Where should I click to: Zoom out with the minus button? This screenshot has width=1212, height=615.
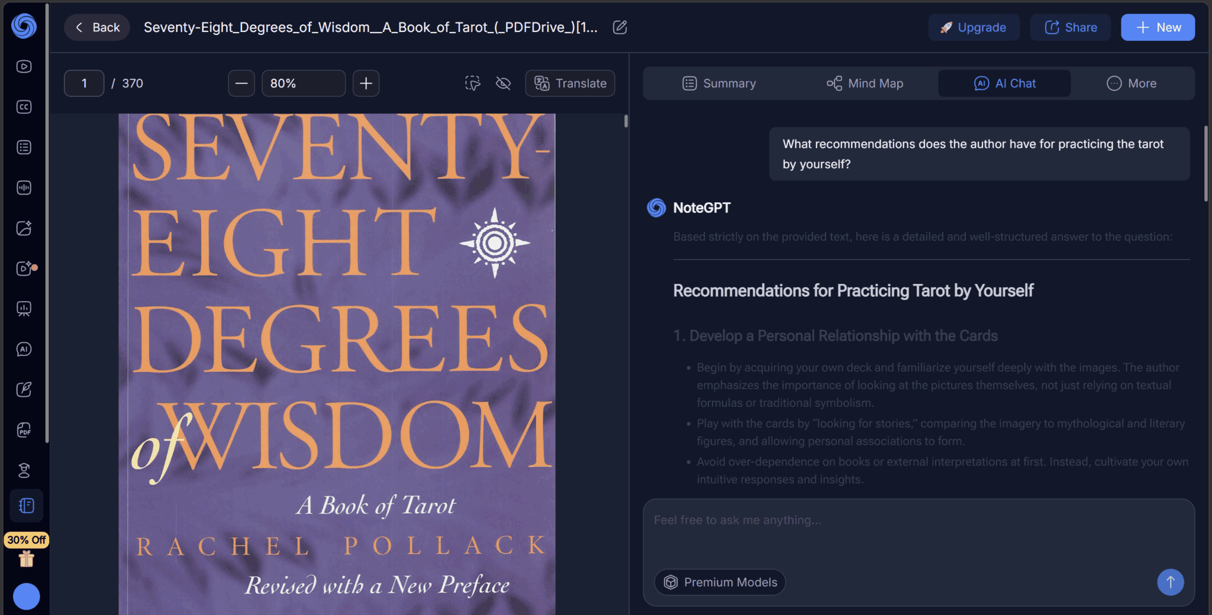coord(241,83)
